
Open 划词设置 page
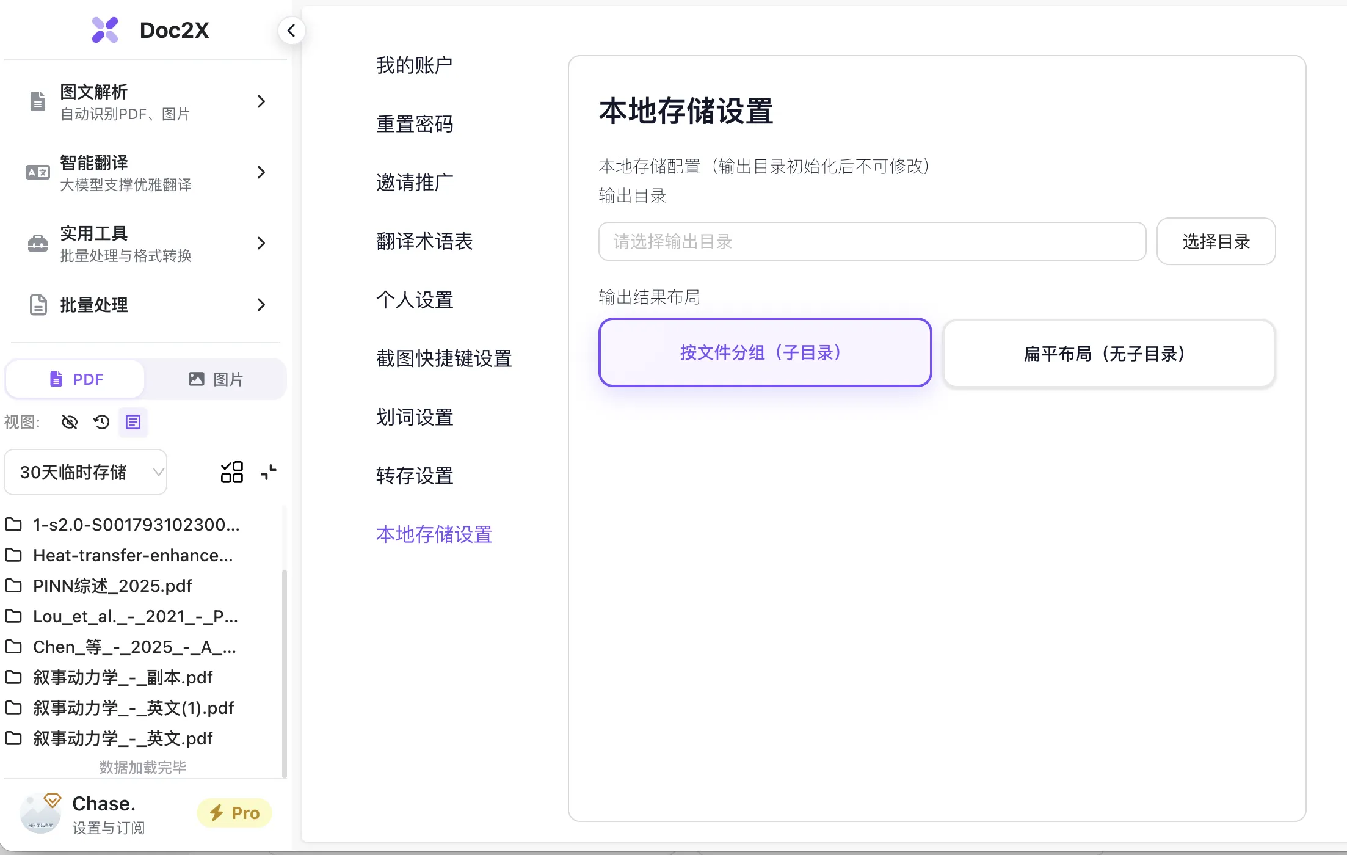coord(415,417)
